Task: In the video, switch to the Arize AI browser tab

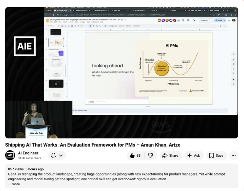Action: 158,10
